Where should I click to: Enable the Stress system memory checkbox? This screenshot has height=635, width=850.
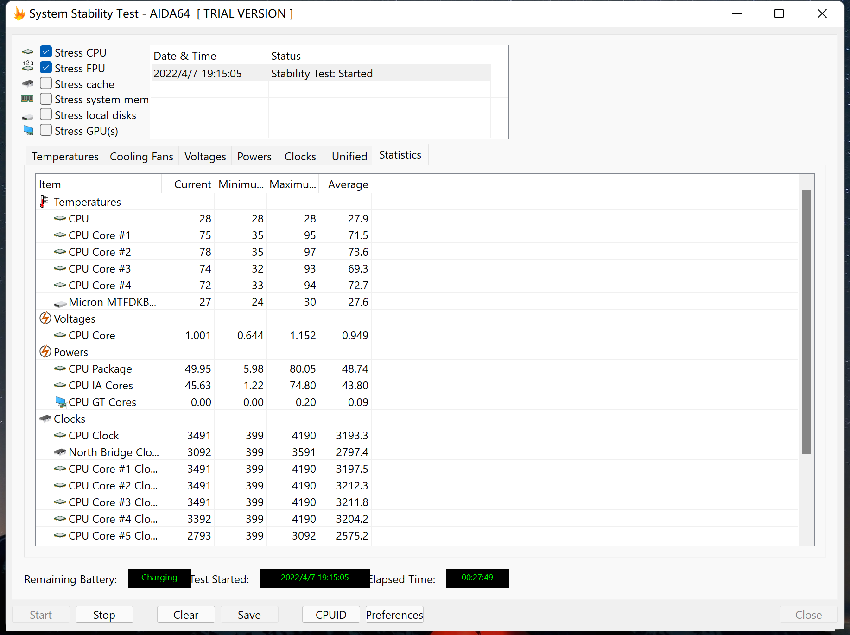[46, 99]
